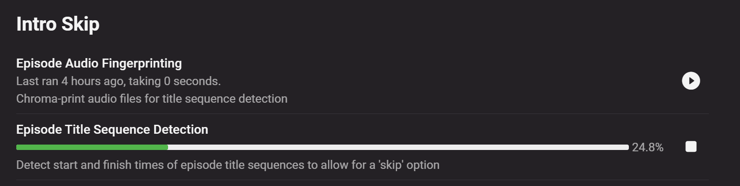Stop the Episode Title Sequence Detection task
Screen dimensions: 740x186
[x=691, y=147]
